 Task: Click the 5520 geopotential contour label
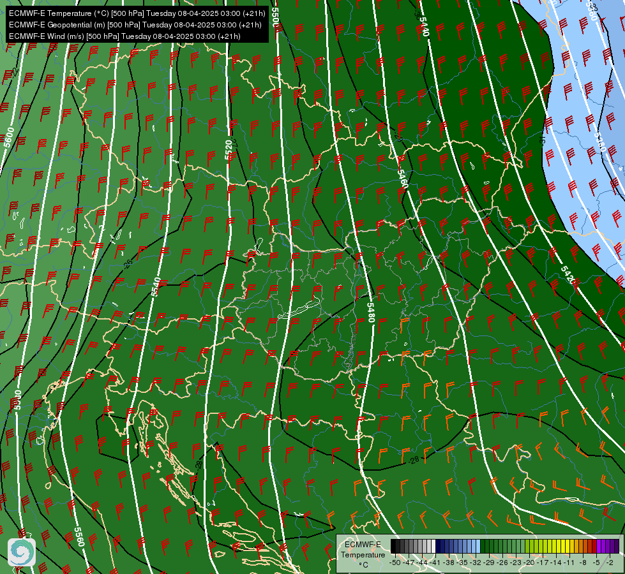229,150
